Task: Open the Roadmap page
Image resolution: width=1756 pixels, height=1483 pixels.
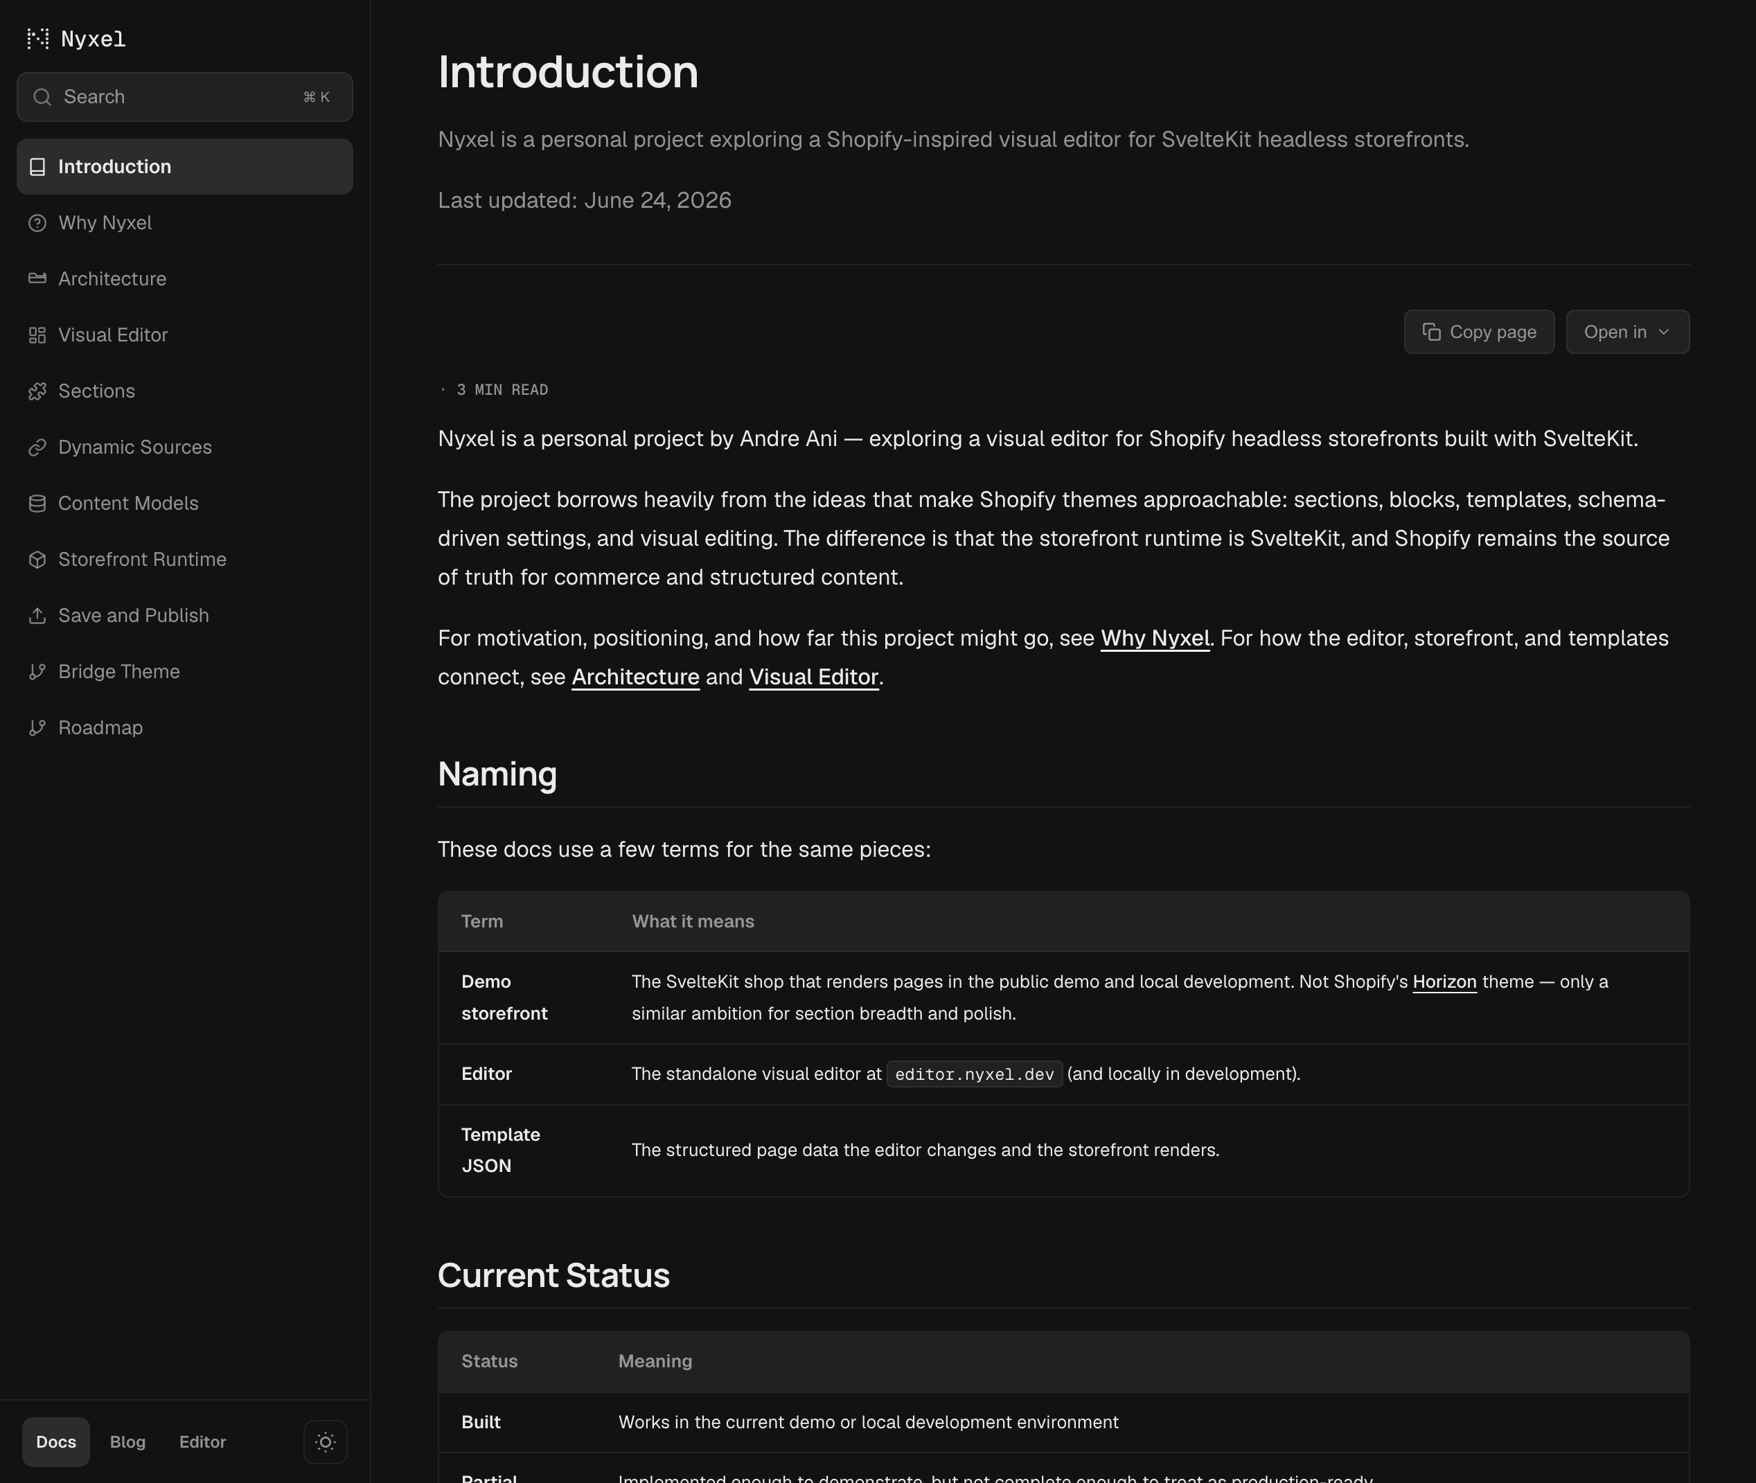Action: [185, 727]
